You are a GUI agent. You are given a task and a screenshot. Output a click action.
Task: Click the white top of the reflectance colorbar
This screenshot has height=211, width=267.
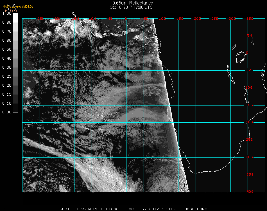click(x=15, y=18)
